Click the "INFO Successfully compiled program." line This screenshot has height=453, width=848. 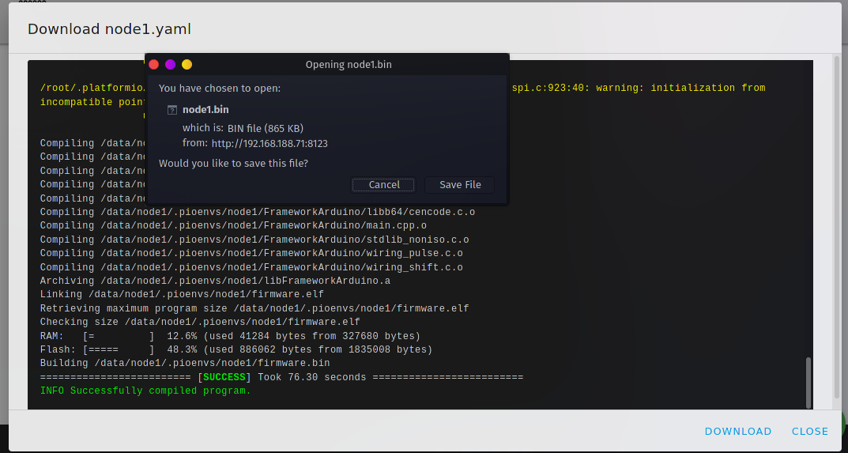point(145,391)
